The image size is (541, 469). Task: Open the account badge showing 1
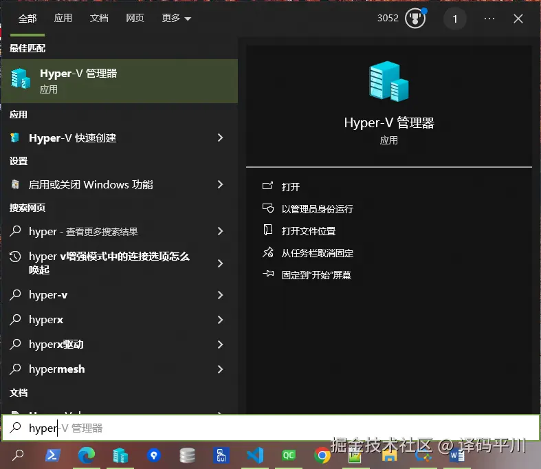[x=455, y=19]
